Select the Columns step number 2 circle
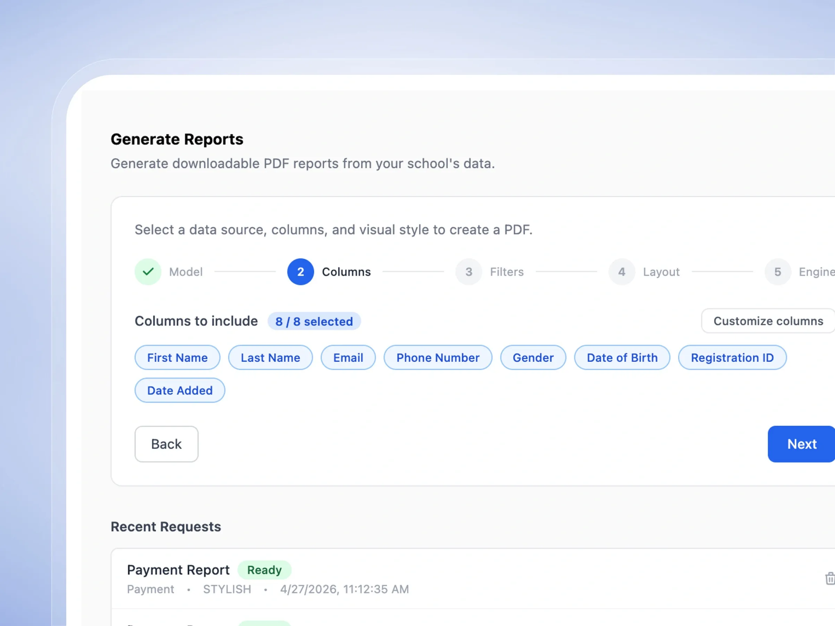Image resolution: width=835 pixels, height=626 pixels. coord(301,272)
